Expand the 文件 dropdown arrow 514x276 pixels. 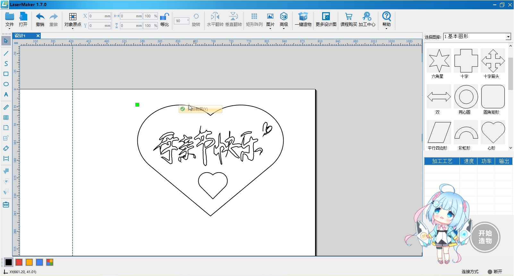pos(10,28)
